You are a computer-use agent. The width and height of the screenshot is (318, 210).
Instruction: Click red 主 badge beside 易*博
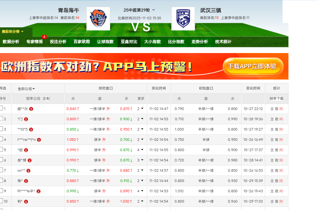tap(30, 160)
